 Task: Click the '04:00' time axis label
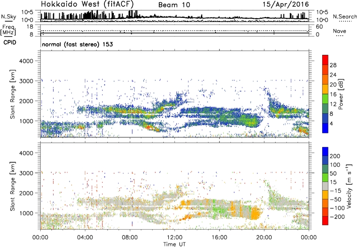point(85,238)
